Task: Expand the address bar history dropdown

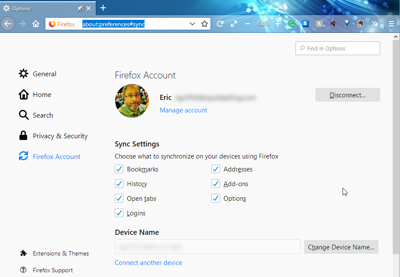Action: tap(192, 24)
